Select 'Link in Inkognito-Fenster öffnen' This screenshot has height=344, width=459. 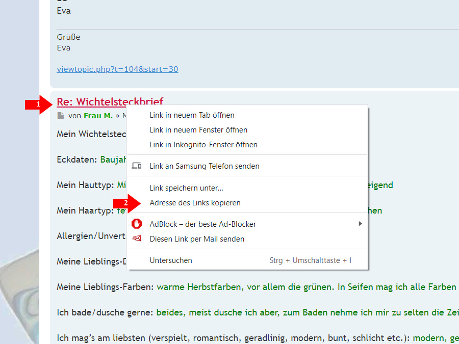203,145
